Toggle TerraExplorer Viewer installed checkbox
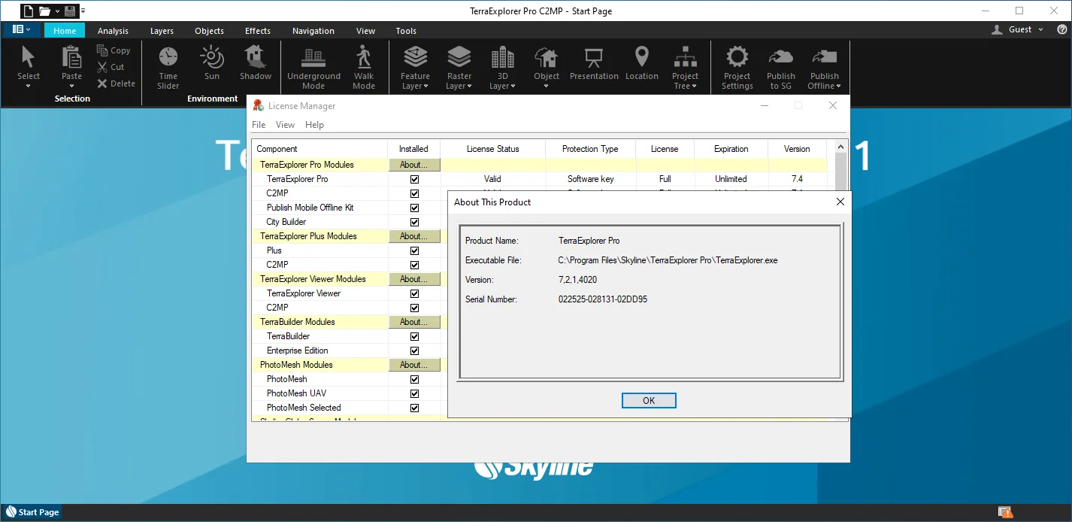The image size is (1072, 522). 414,293
